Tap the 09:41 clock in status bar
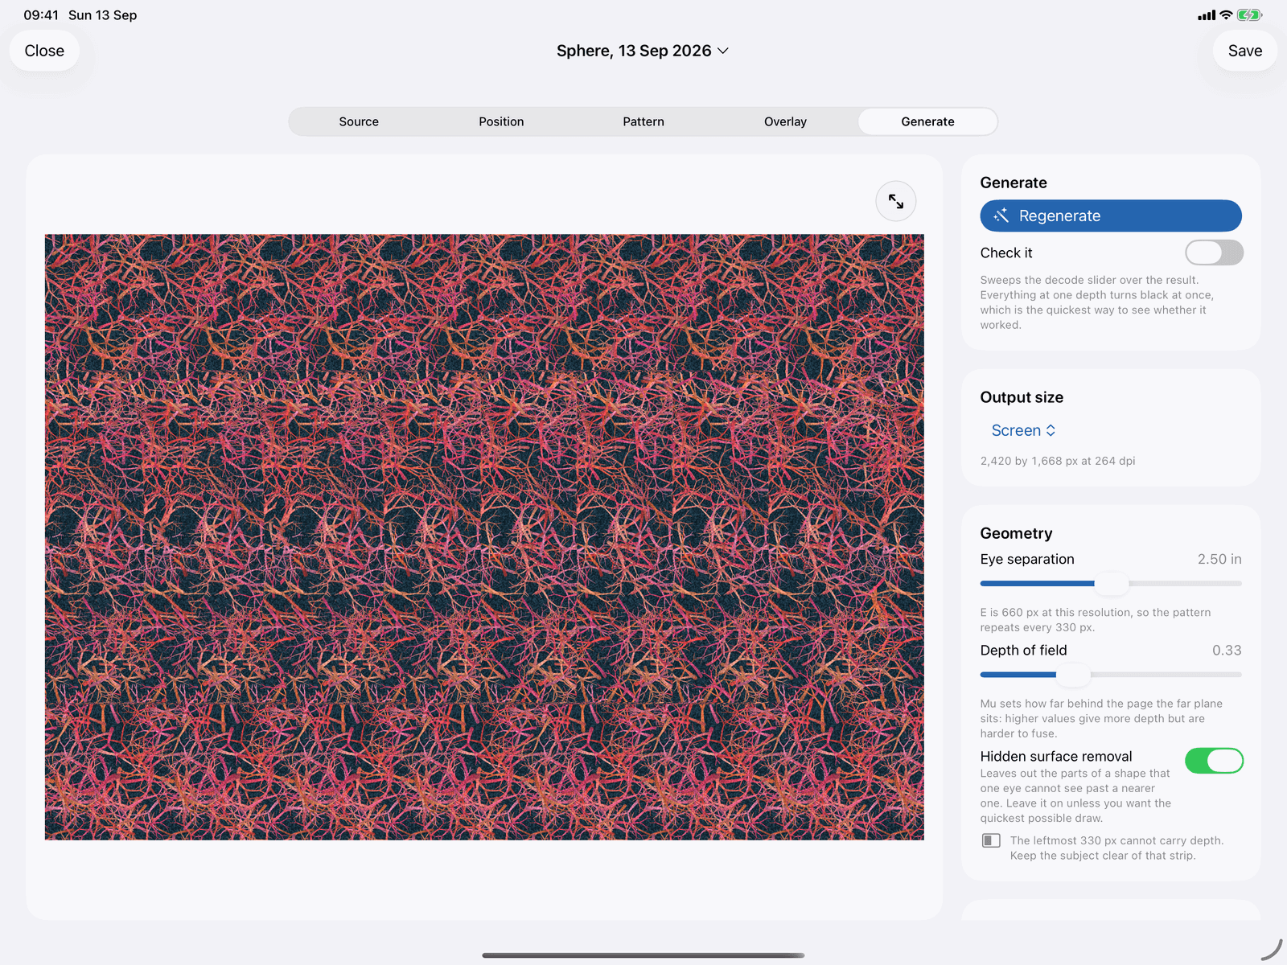Image resolution: width=1287 pixels, height=965 pixels. coord(41,15)
